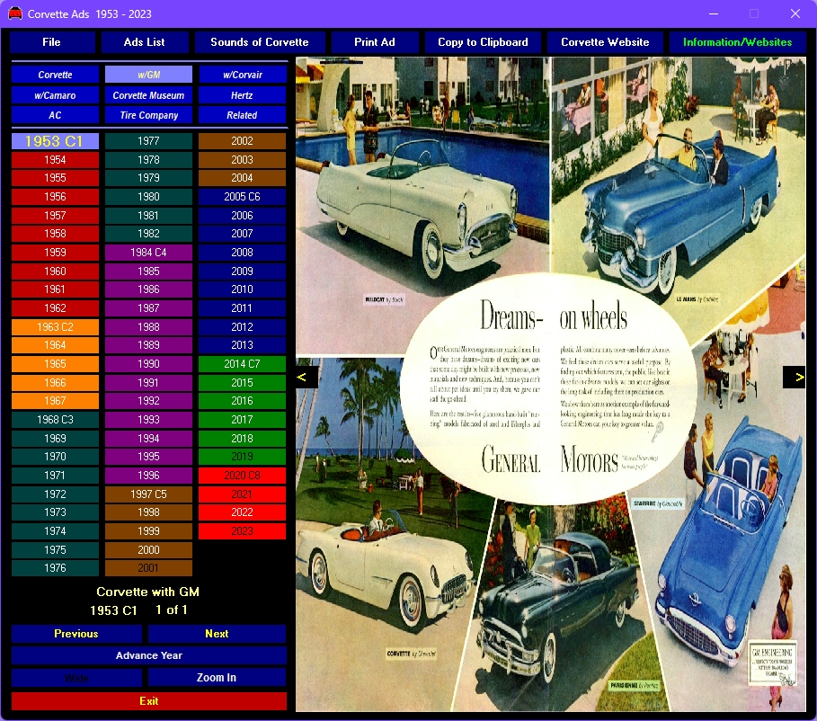Viewport: 817px width, 721px height.
Task: Choose year 2020 C8
Action: pos(243,476)
